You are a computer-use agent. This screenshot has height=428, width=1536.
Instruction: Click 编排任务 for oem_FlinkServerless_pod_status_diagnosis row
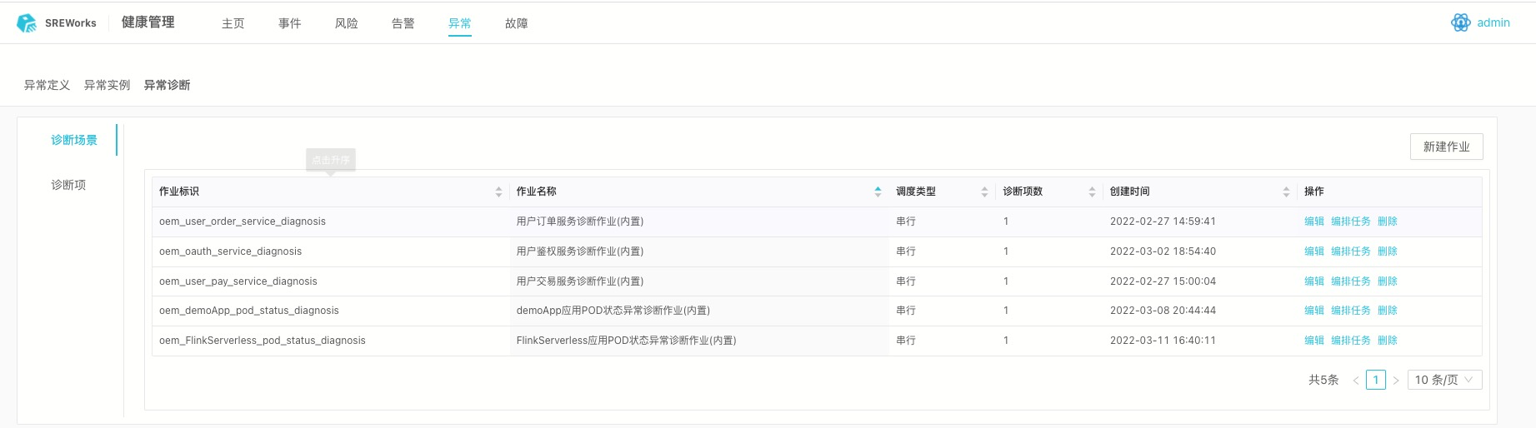tap(1350, 341)
